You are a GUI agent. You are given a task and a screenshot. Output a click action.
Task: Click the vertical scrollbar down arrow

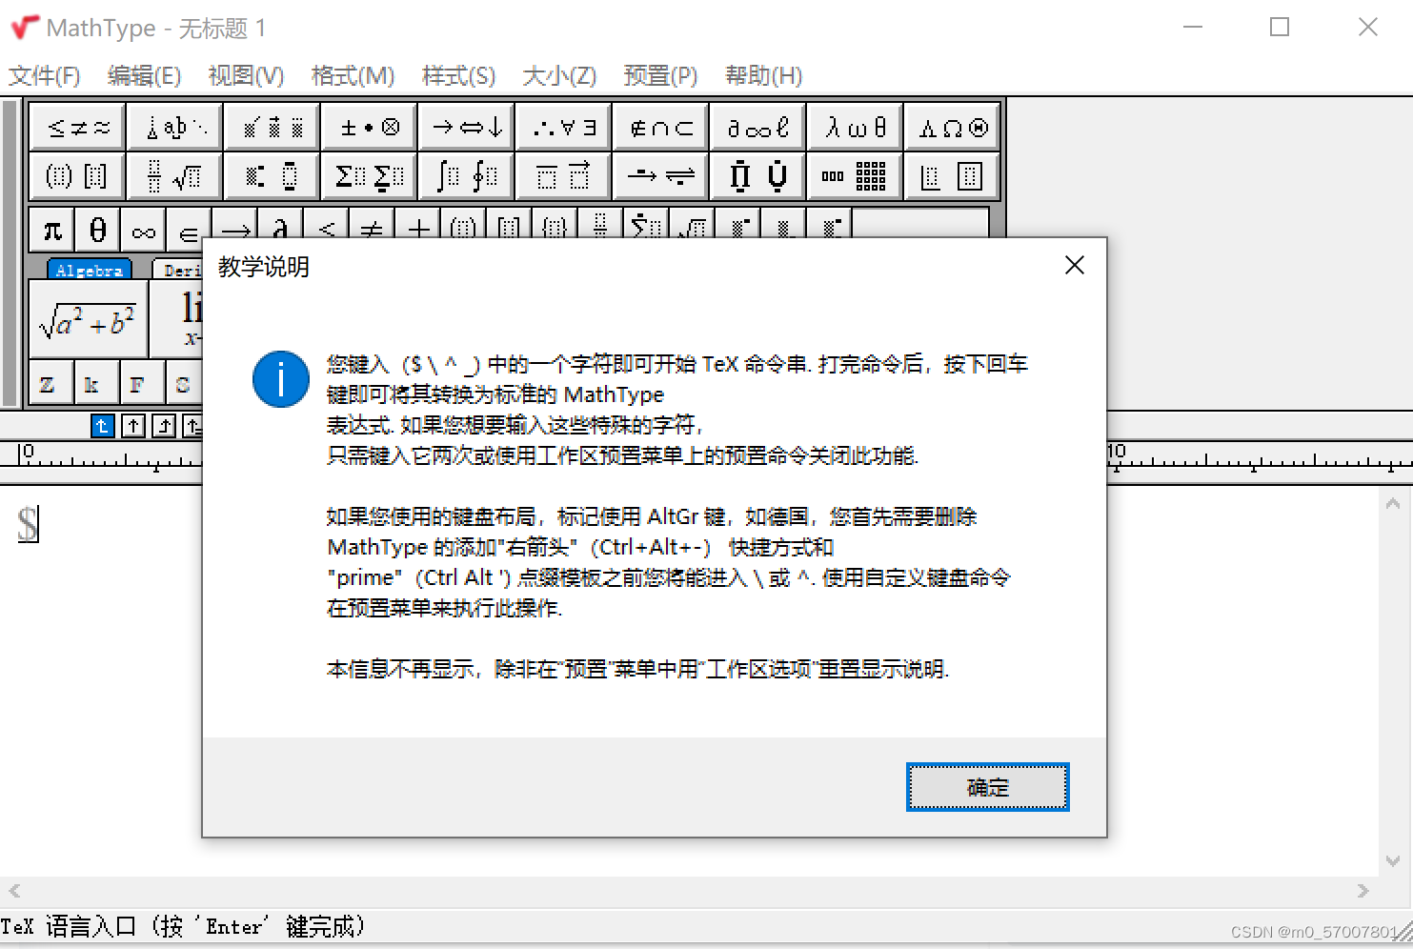pos(1393,860)
